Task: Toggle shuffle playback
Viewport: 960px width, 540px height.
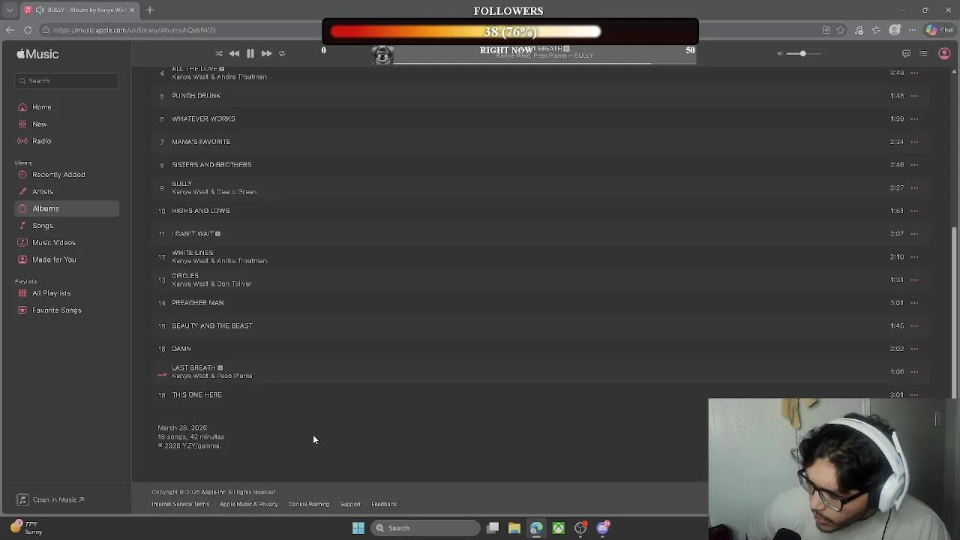Action: (x=218, y=53)
